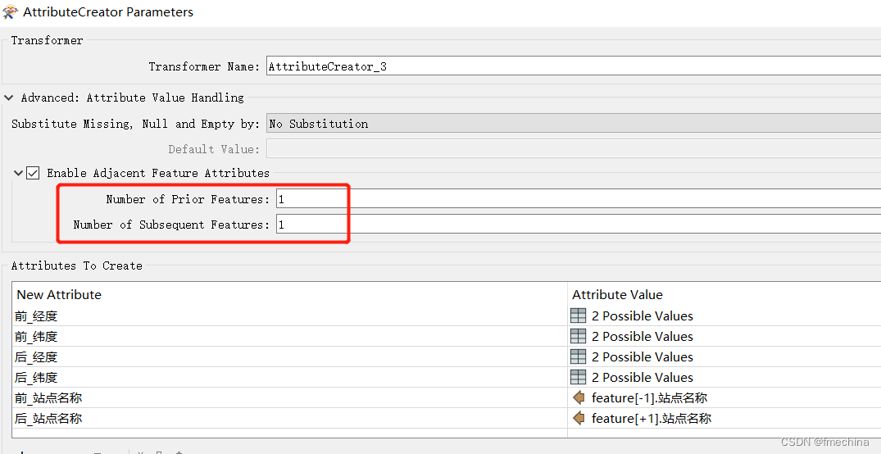Image resolution: width=881 pixels, height=454 pixels.
Task: Select the 后_站点名称 attribute row
Action: 446,418
